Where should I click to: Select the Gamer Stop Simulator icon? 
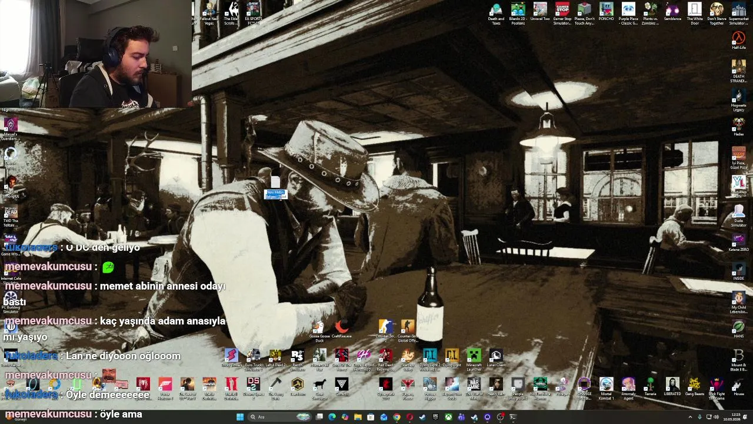[x=562, y=14]
